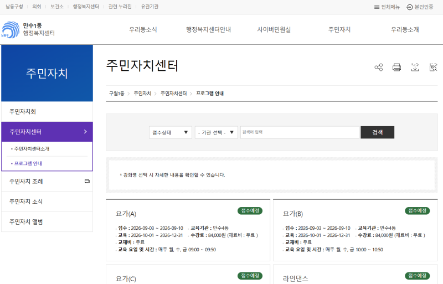Screen dimensions: 443x284
Task: Click the 주민자치센터 page heading
Action: pos(142,65)
